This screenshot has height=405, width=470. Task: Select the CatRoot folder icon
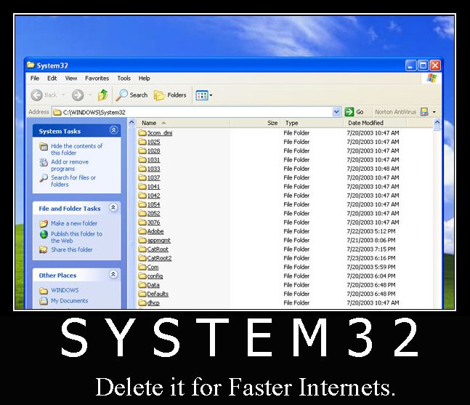(x=142, y=249)
